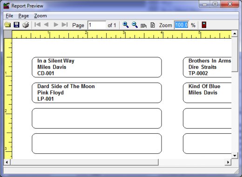Screen dimensions: 242x177
Task: Jump to the last page
Action: (x=65, y=25)
